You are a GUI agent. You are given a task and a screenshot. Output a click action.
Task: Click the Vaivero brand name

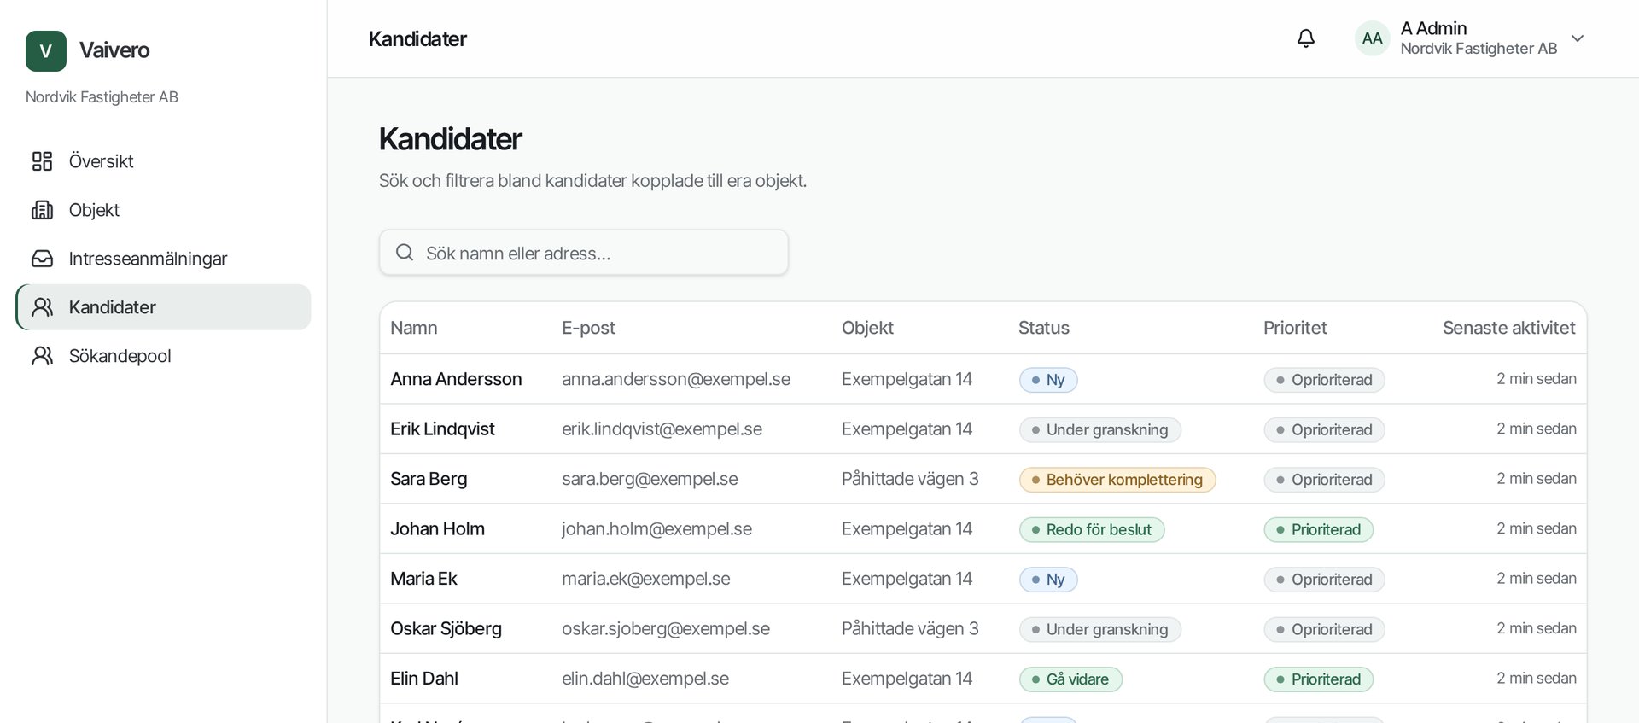[114, 50]
